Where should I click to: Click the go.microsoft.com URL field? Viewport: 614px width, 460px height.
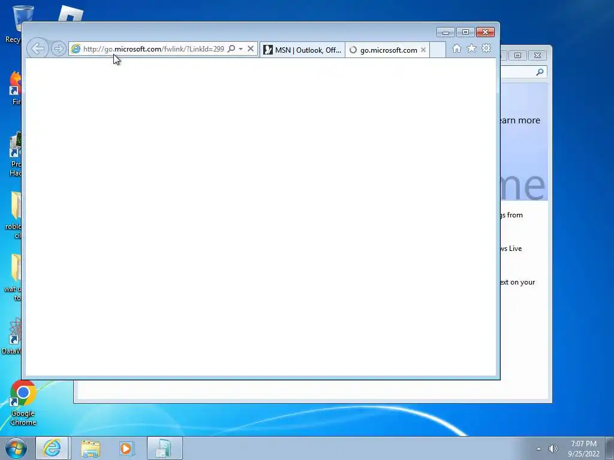[153, 49]
